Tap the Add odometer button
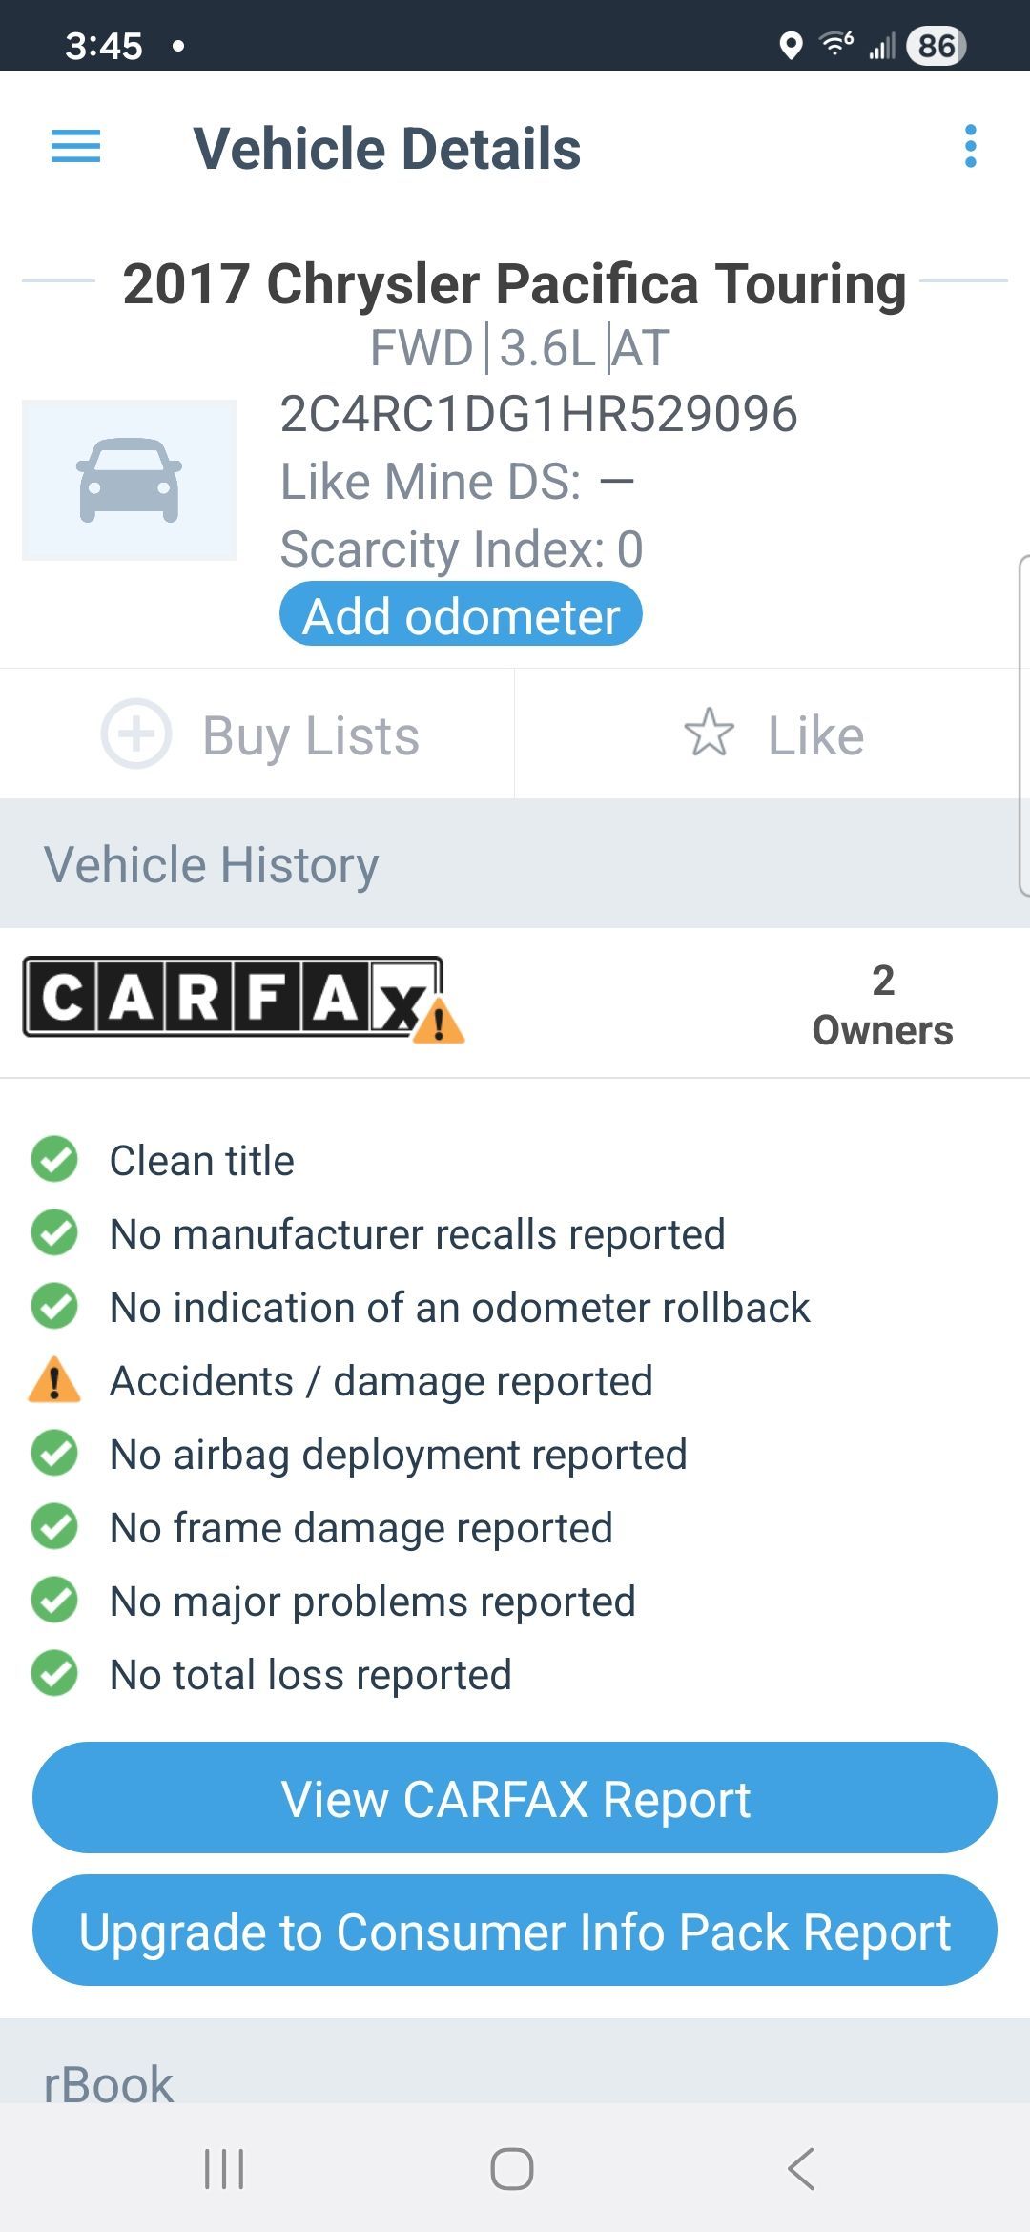This screenshot has width=1030, height=2232. 461,615
